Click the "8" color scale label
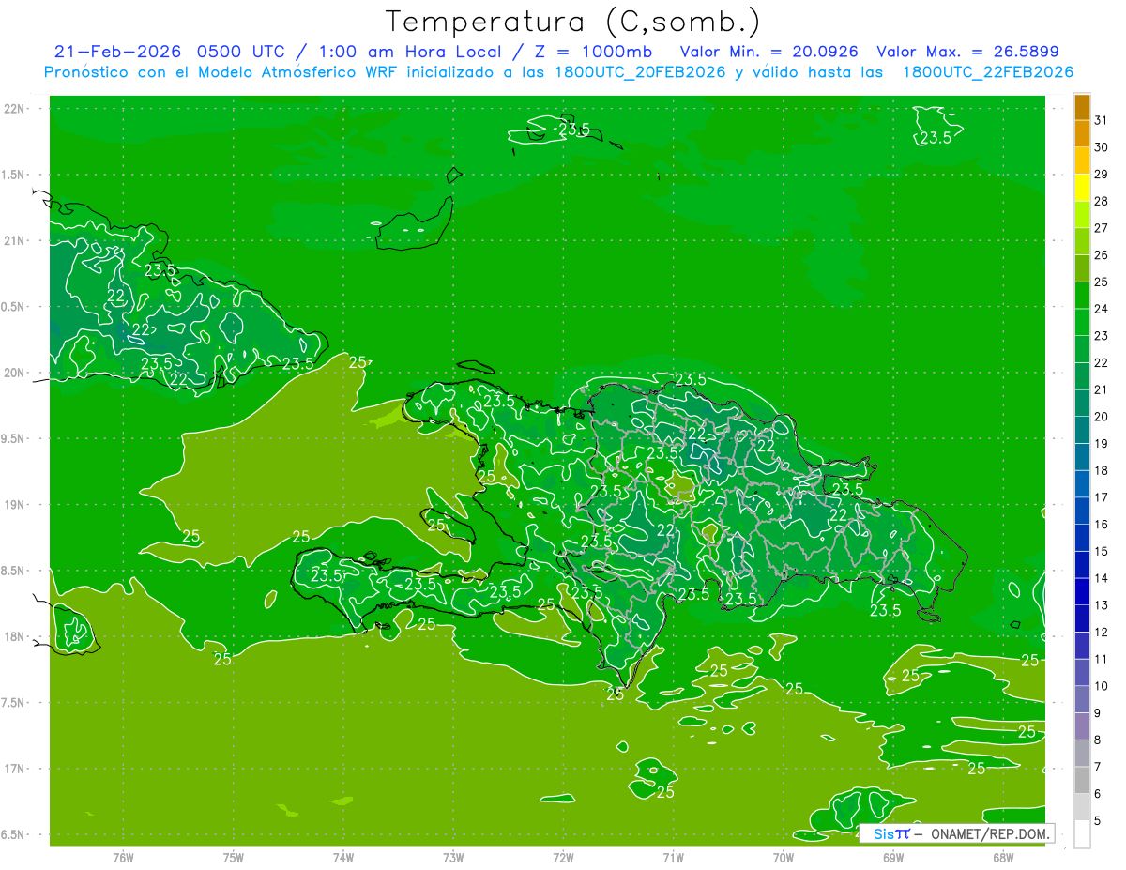Viewport: 1126px width, 870px height. click(1098, 740)
